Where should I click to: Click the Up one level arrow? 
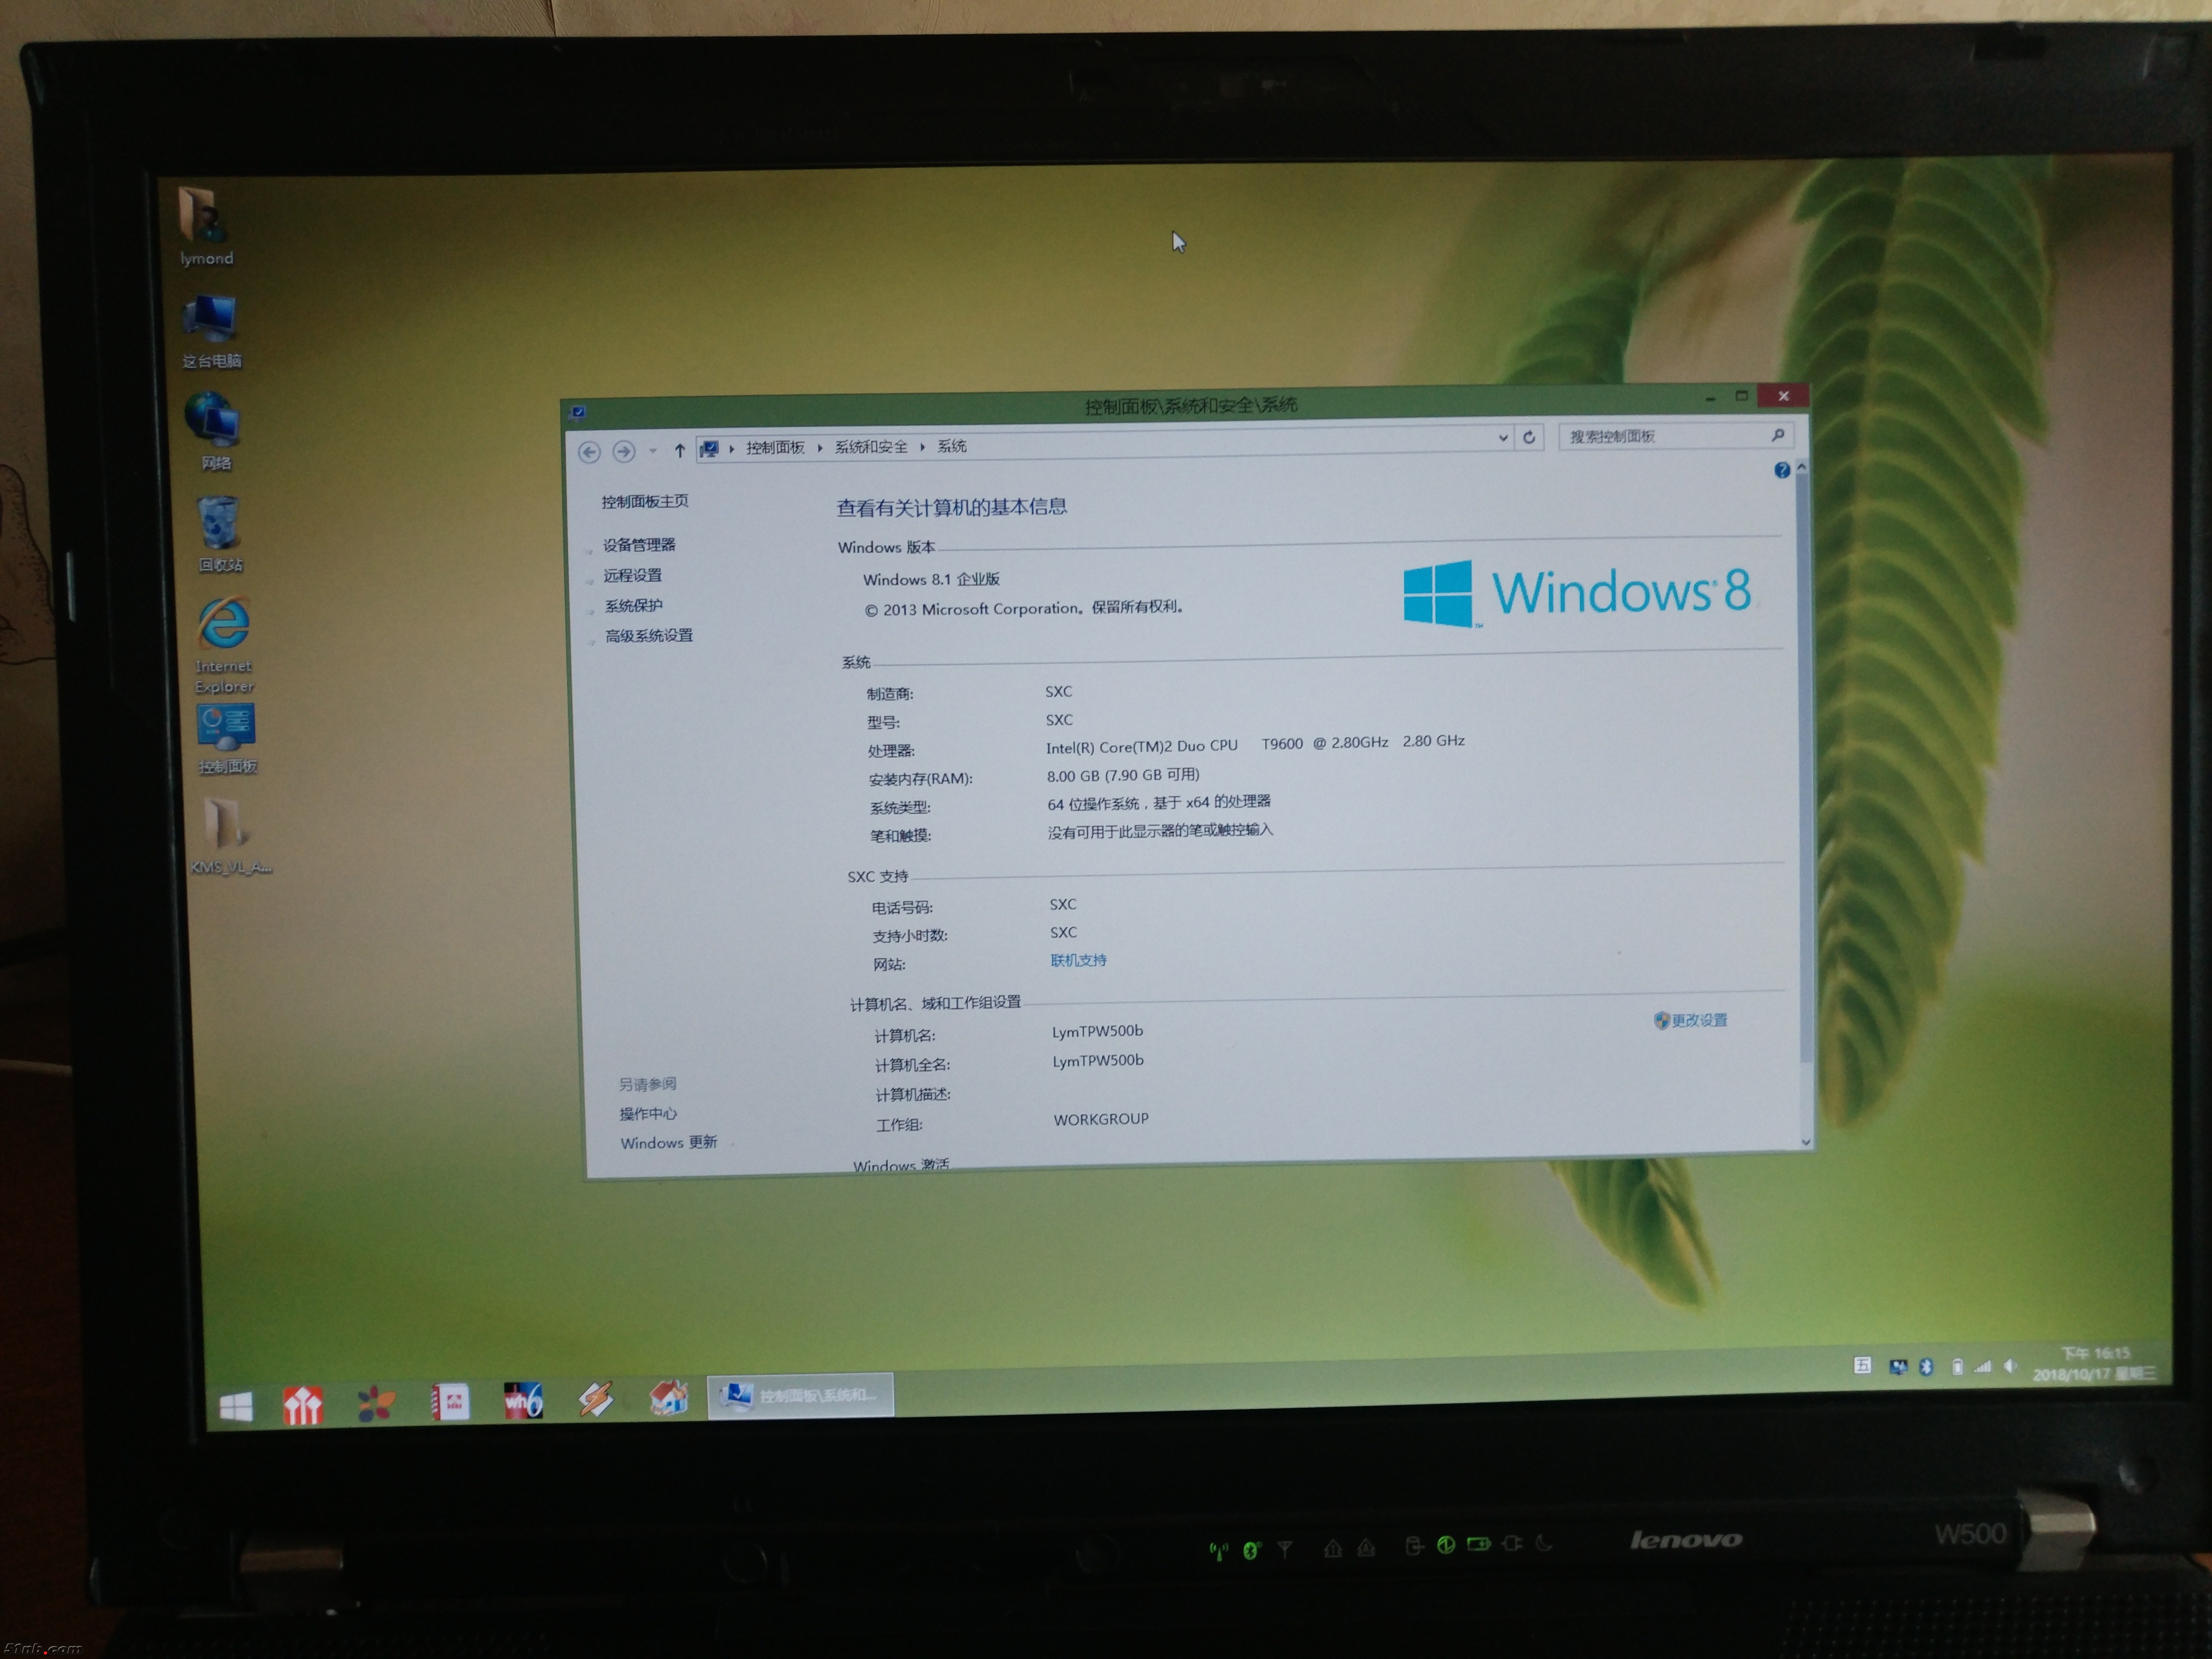pos(679,451)
